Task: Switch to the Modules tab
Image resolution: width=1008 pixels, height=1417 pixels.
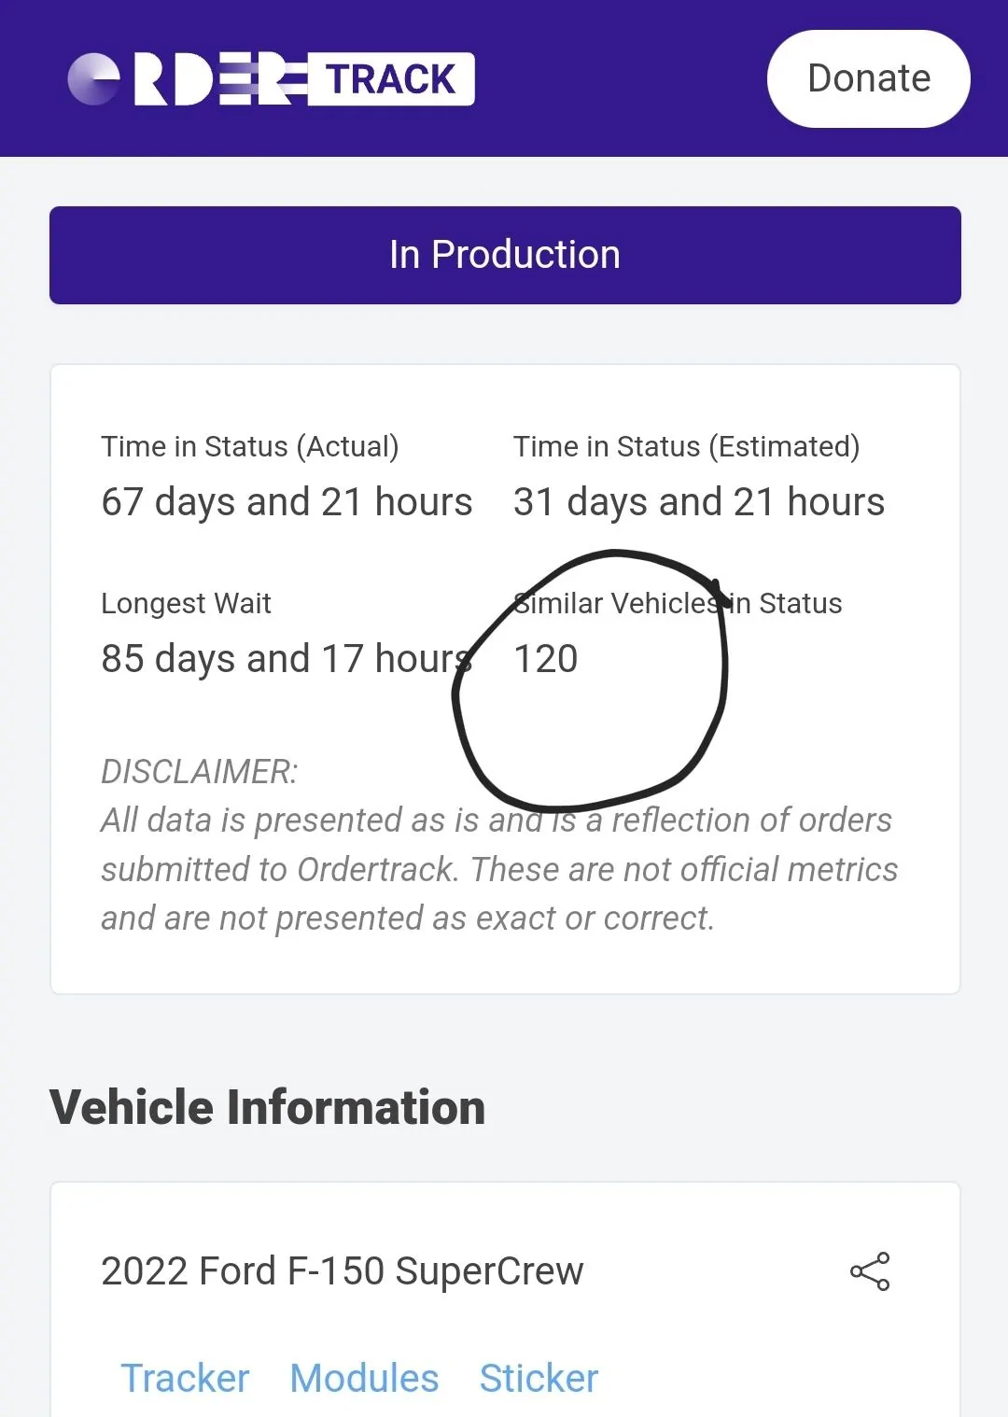Action: pyautogui.click(x=364, y=1378)
